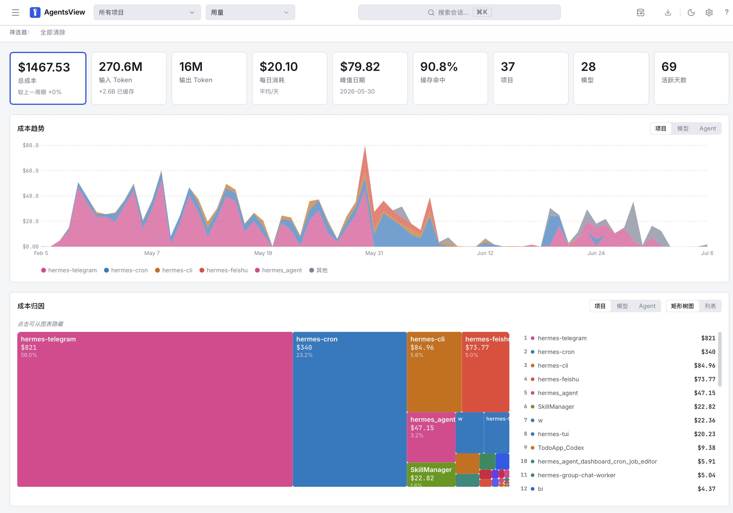Select 模型 tab in 成本趋势

click(683, 128)
